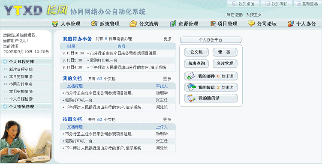The height and width of the screenshot is (164, 322).
Task: Select 本日安排事务 in sidebar
Action: pos(21,77)
